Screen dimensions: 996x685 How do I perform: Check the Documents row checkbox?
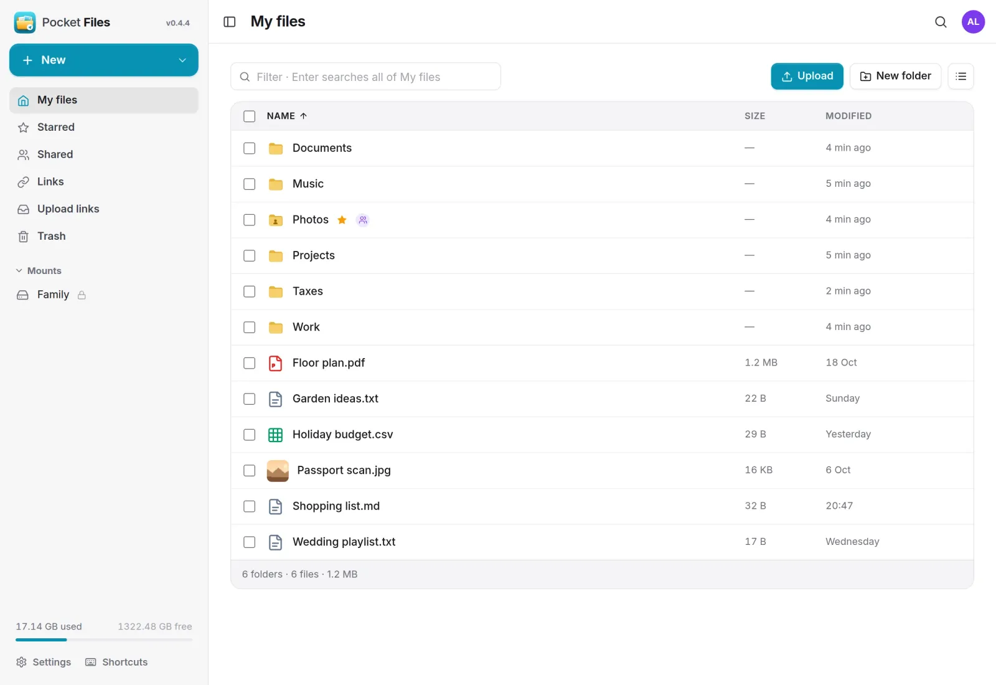tap(249, 148)
